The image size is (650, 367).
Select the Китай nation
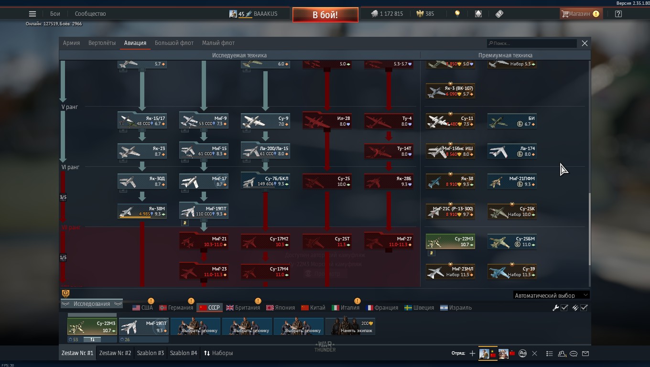tap(313, 308)
